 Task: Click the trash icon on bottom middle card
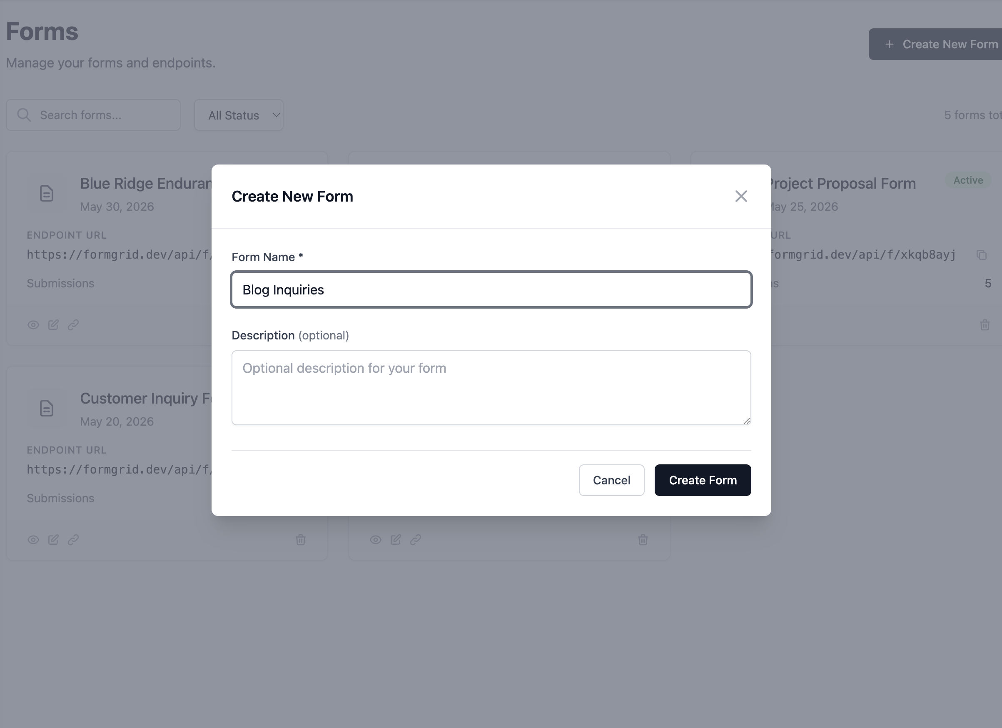click(x=643, y=540)
